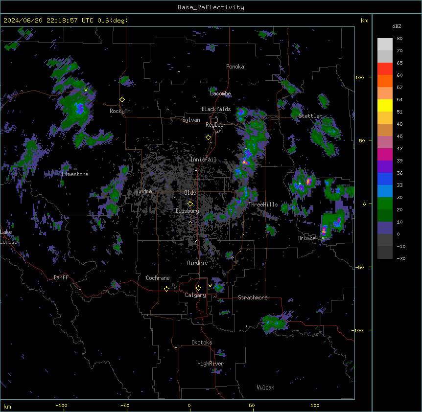Click the yellow diamond marker below Cochrane
Image resolution: width=422 pixels, height=412 pixels.
coord(166,289)
